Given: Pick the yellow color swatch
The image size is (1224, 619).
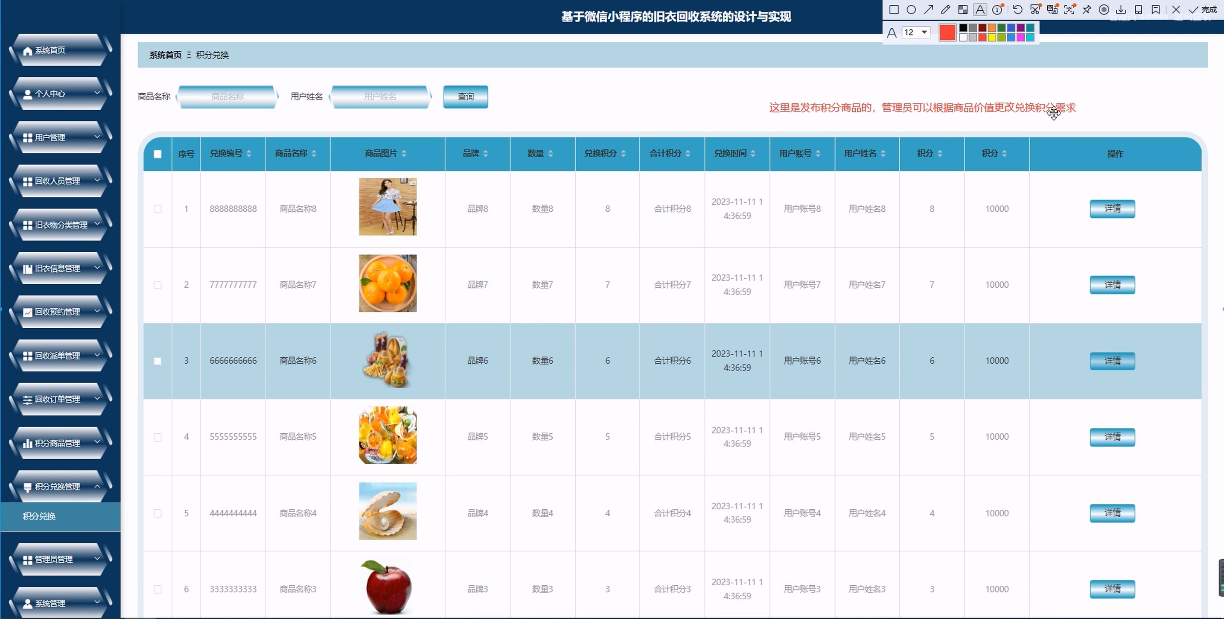Looking at the screenshot, I should (x=992, y=37).
